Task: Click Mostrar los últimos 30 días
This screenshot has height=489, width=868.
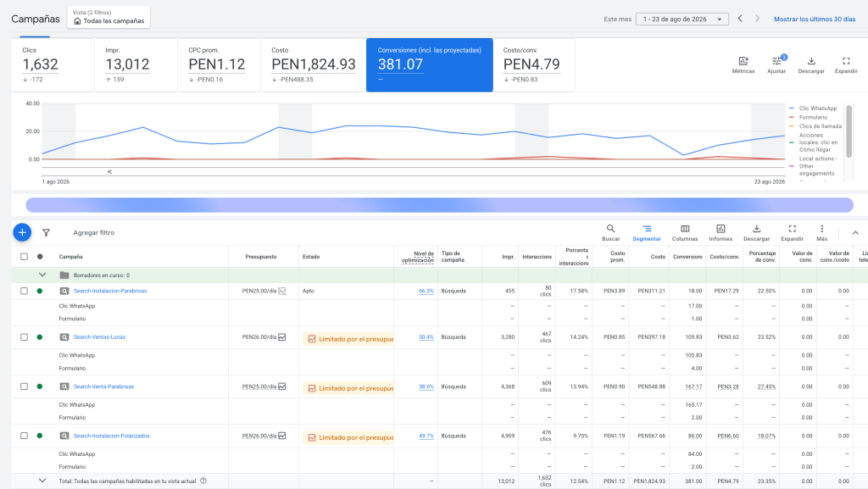Action: 815,19
